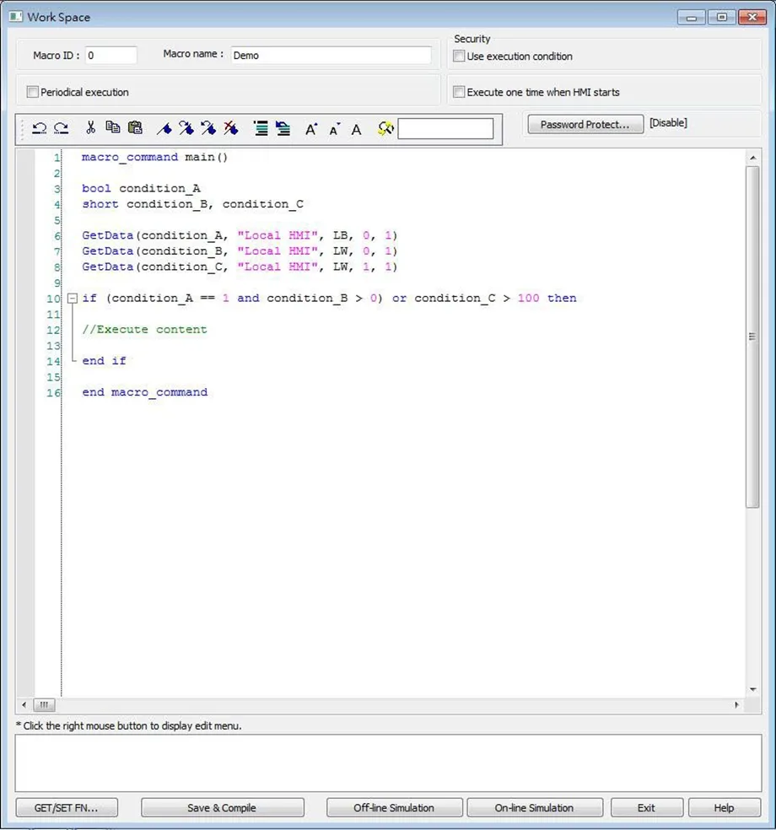The image size is (776, 830).
Task: Click the 'short condition_B, condition_C' line
Action: 192,204
